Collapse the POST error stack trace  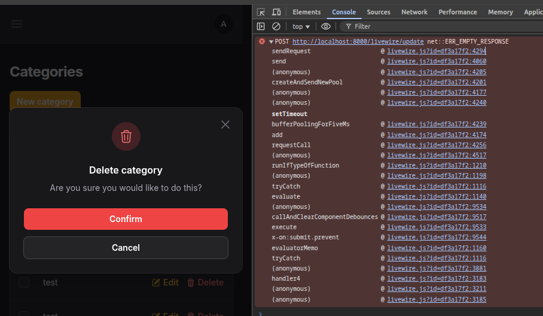(x=271, y=41)
